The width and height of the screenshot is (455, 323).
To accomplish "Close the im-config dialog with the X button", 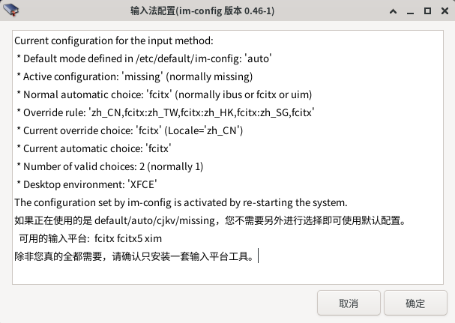I will (445, 11).
